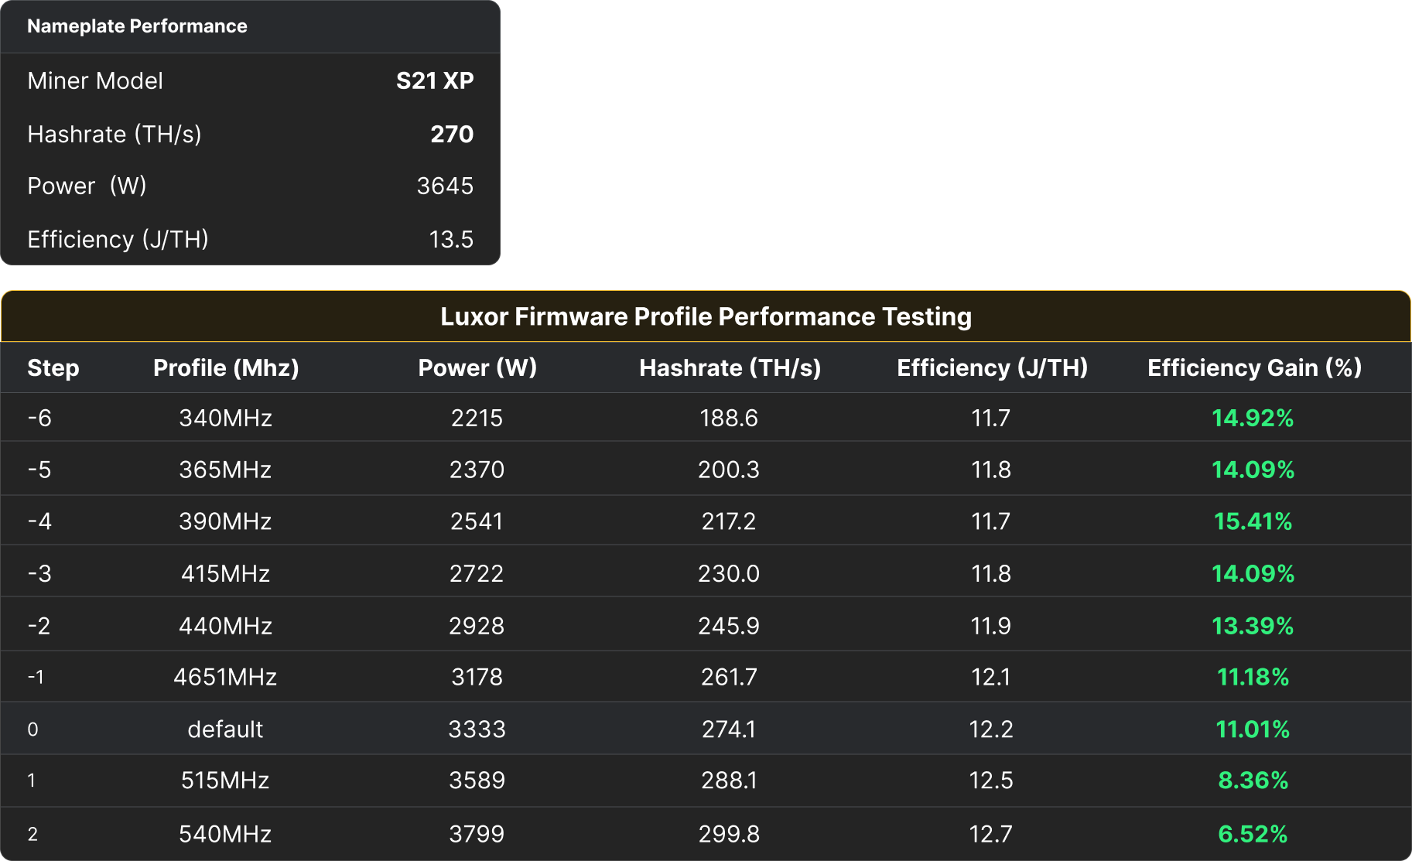
Task: Select the '540MHz' profile cell
Action: (x=225, y=834)
